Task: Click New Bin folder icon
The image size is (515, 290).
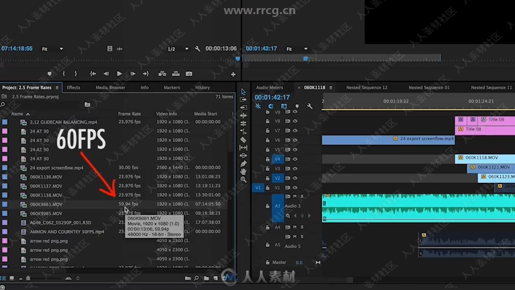Action: (x=206, y=278)
